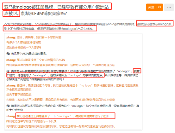The height and width of the screenshot is (133, 175).
Task: Click the last line about 发送到亚马逊侵权团队
Action: [x=61, y=126]
